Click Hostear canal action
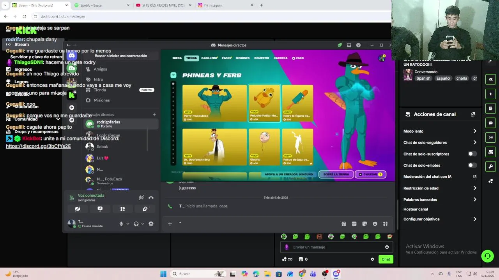The height and width of the screenshot is (280, 499). pyautogui.click(x=416, y=209)
